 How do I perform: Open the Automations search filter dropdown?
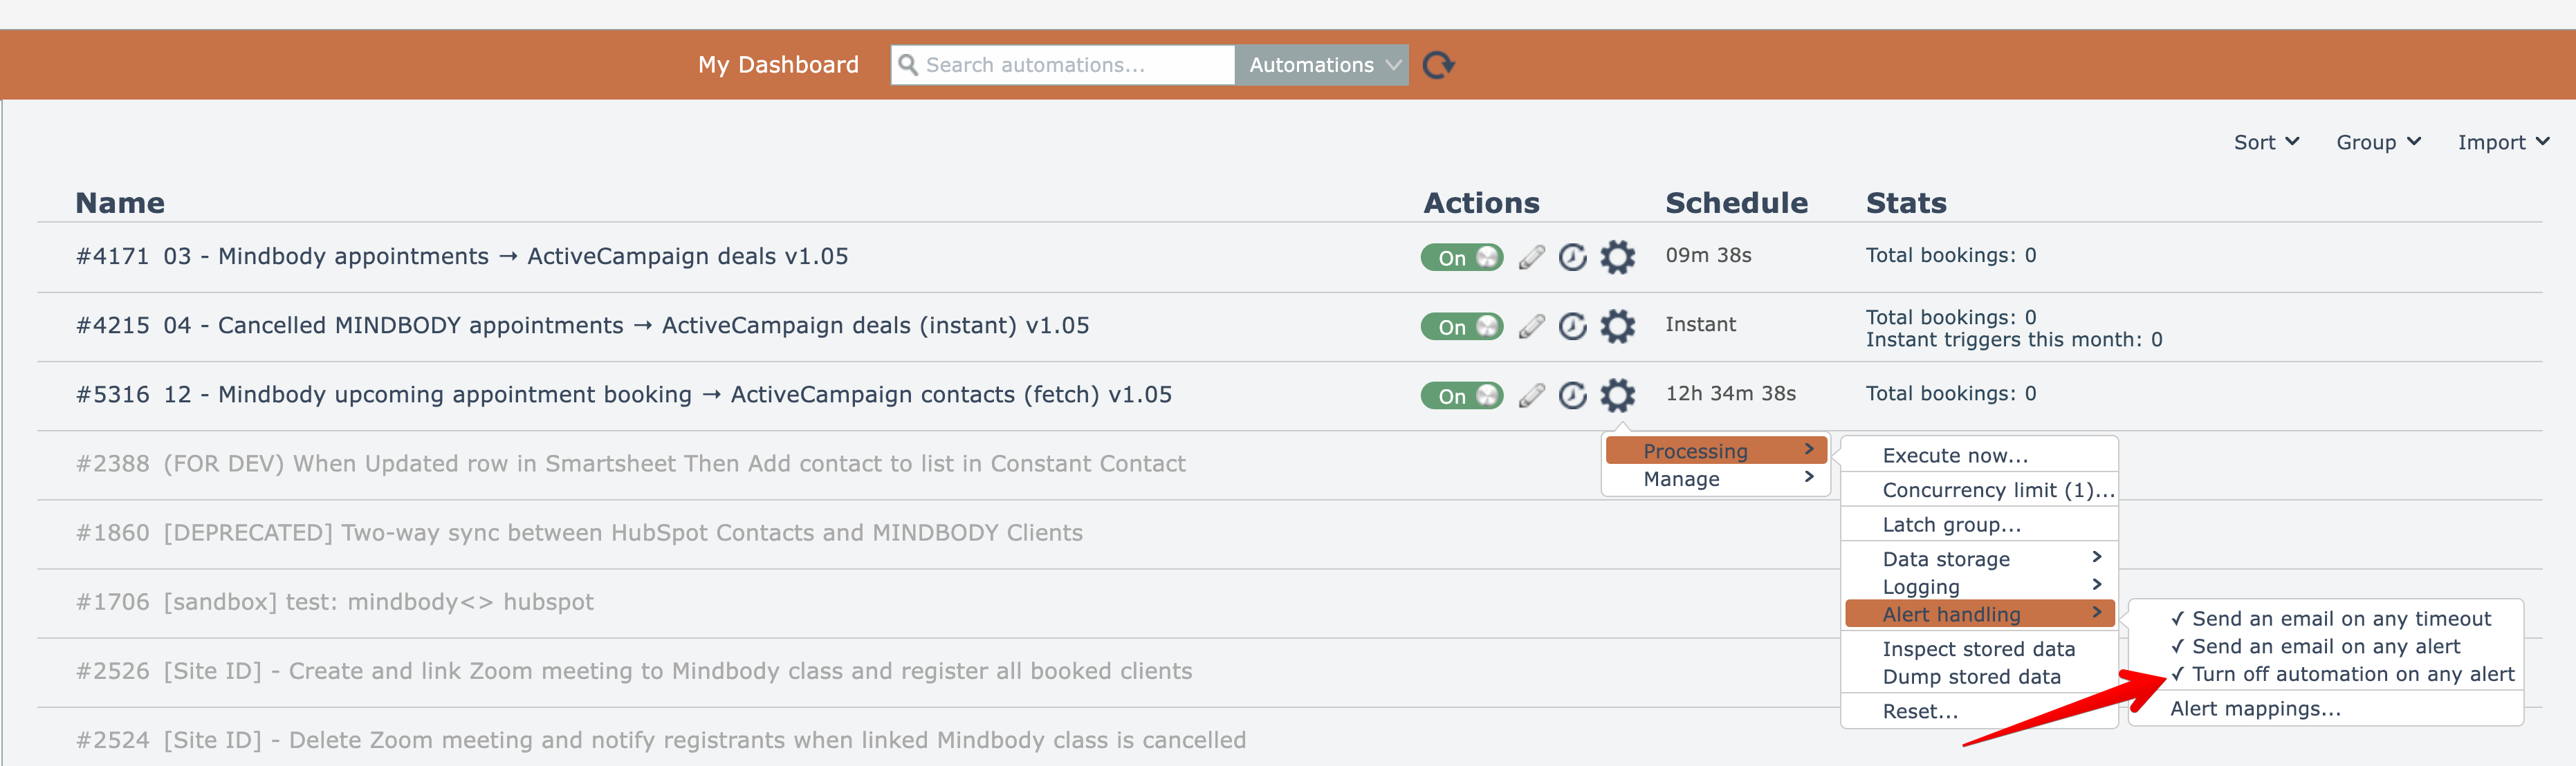point(1322,65)
